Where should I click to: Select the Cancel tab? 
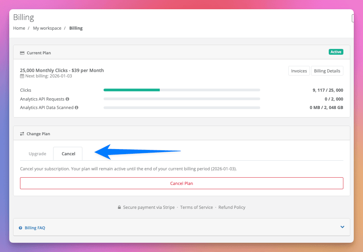pyautogui.click(x=69, y=154)
